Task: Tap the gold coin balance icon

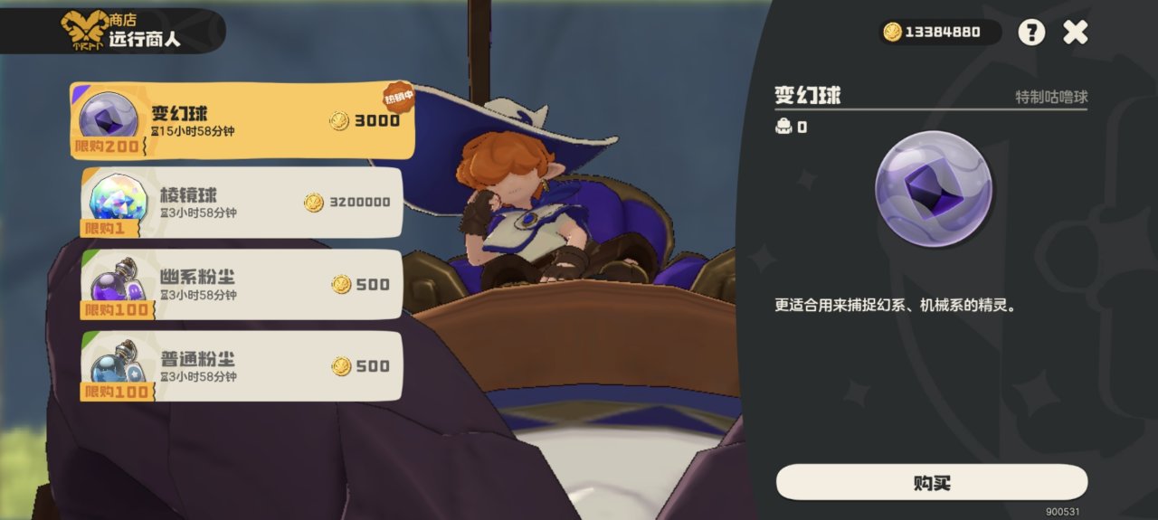Action: 893,33
